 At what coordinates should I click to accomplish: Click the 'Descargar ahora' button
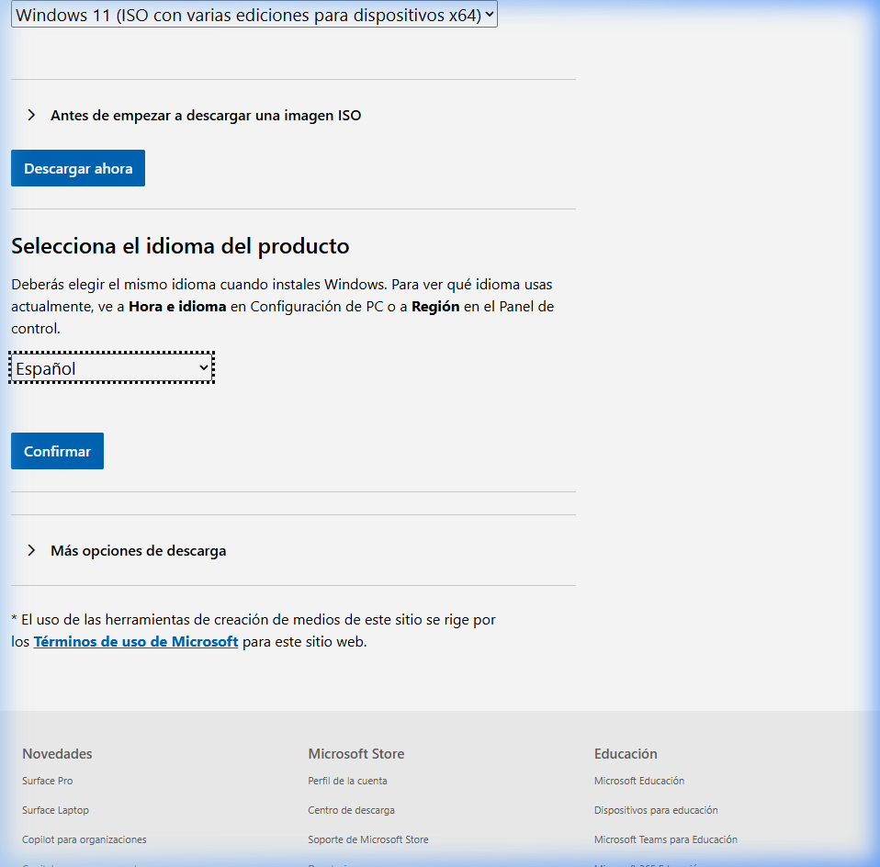tap(78, 168)
